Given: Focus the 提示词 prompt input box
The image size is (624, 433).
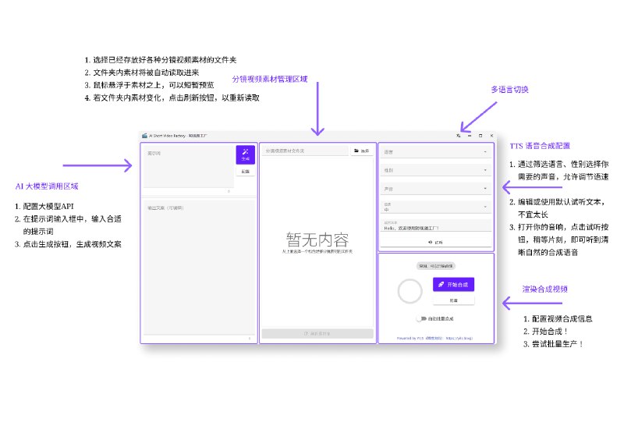Looking at the screenshot, I should [189, 167].
